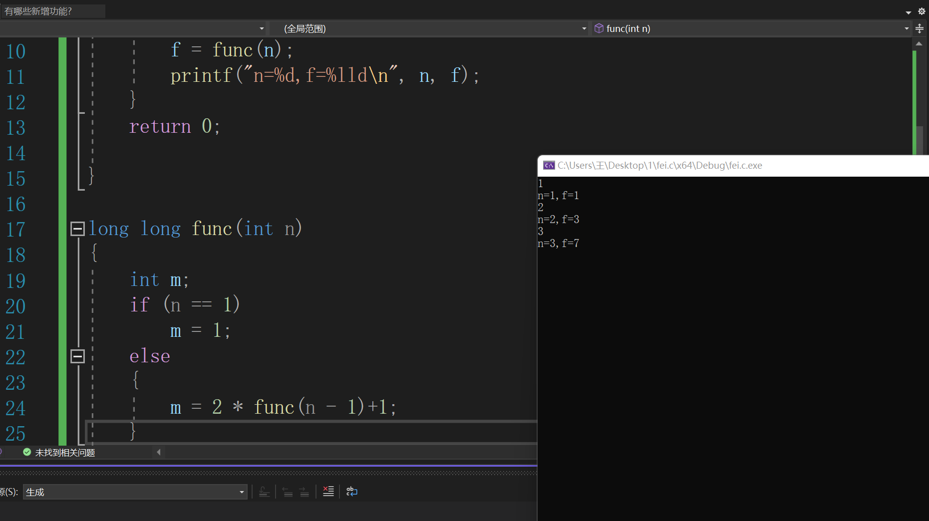Click the 'if (n == 1)' condition
The height and width of the screenshot is (521, 929).
coord(185,304)
